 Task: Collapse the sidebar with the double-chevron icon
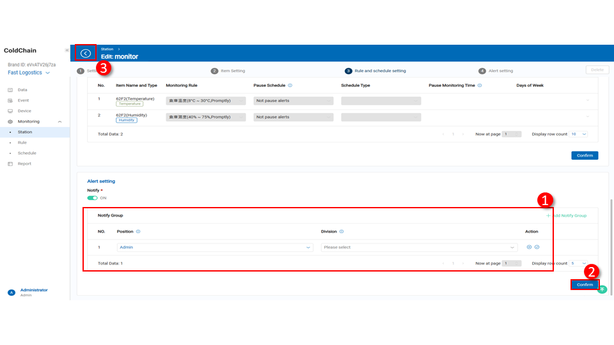[x=67, y=50]
